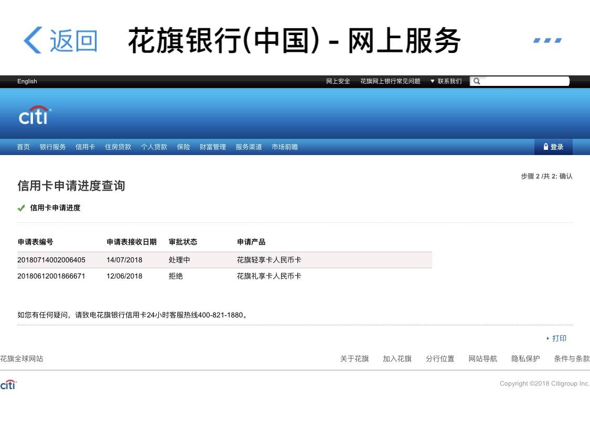The height and width of the screenshot is (429, 590).
Task: Click the 步骤 2 /共 2: 确认 step indicator
Action: pos(546,176)
